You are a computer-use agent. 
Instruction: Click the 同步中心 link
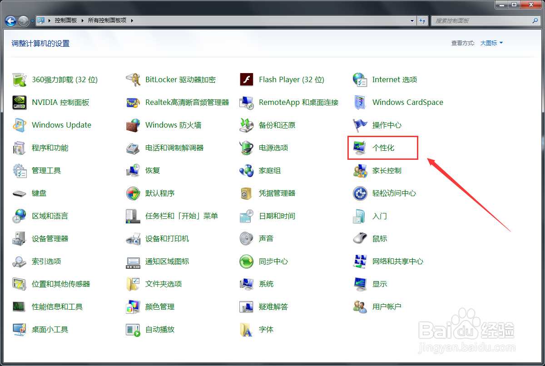273,261
